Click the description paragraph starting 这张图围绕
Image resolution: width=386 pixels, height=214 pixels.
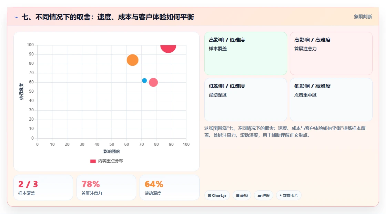(285, 132)
